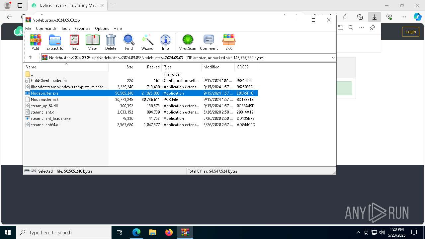Select steam_api64.dll file
Screen dimensions: 425x239
point(141,106)
